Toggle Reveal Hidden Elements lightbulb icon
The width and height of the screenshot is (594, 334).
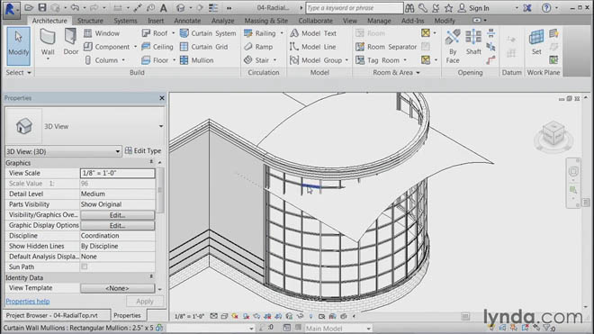coord(311,316)
